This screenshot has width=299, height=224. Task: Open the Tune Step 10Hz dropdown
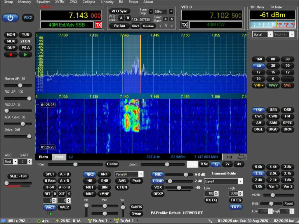click(161, 12)
